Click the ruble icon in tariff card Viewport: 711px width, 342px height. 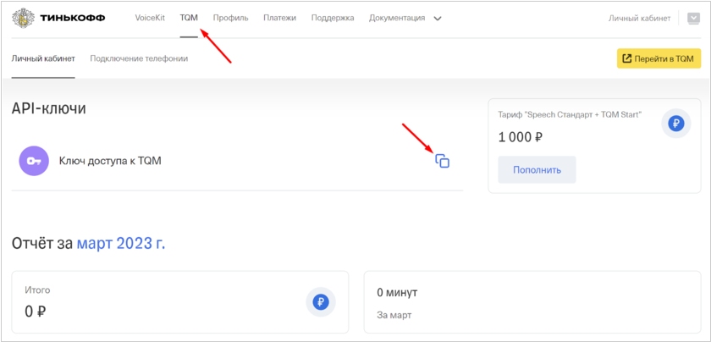point(676,124)
